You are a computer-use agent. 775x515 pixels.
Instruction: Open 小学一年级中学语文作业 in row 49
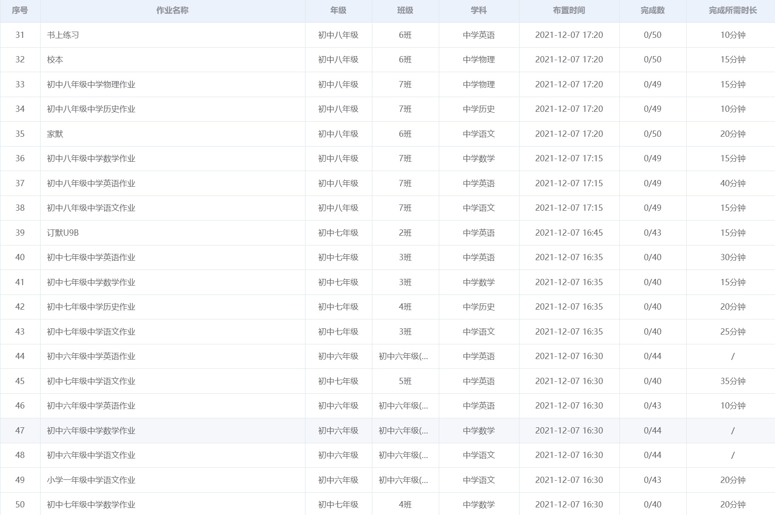(91, 480)
